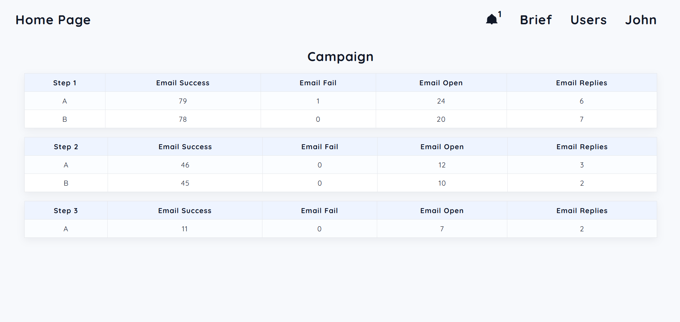680x322 pixels.
Task: Select Step 1 variant A row label
Action: coord(65,101)
